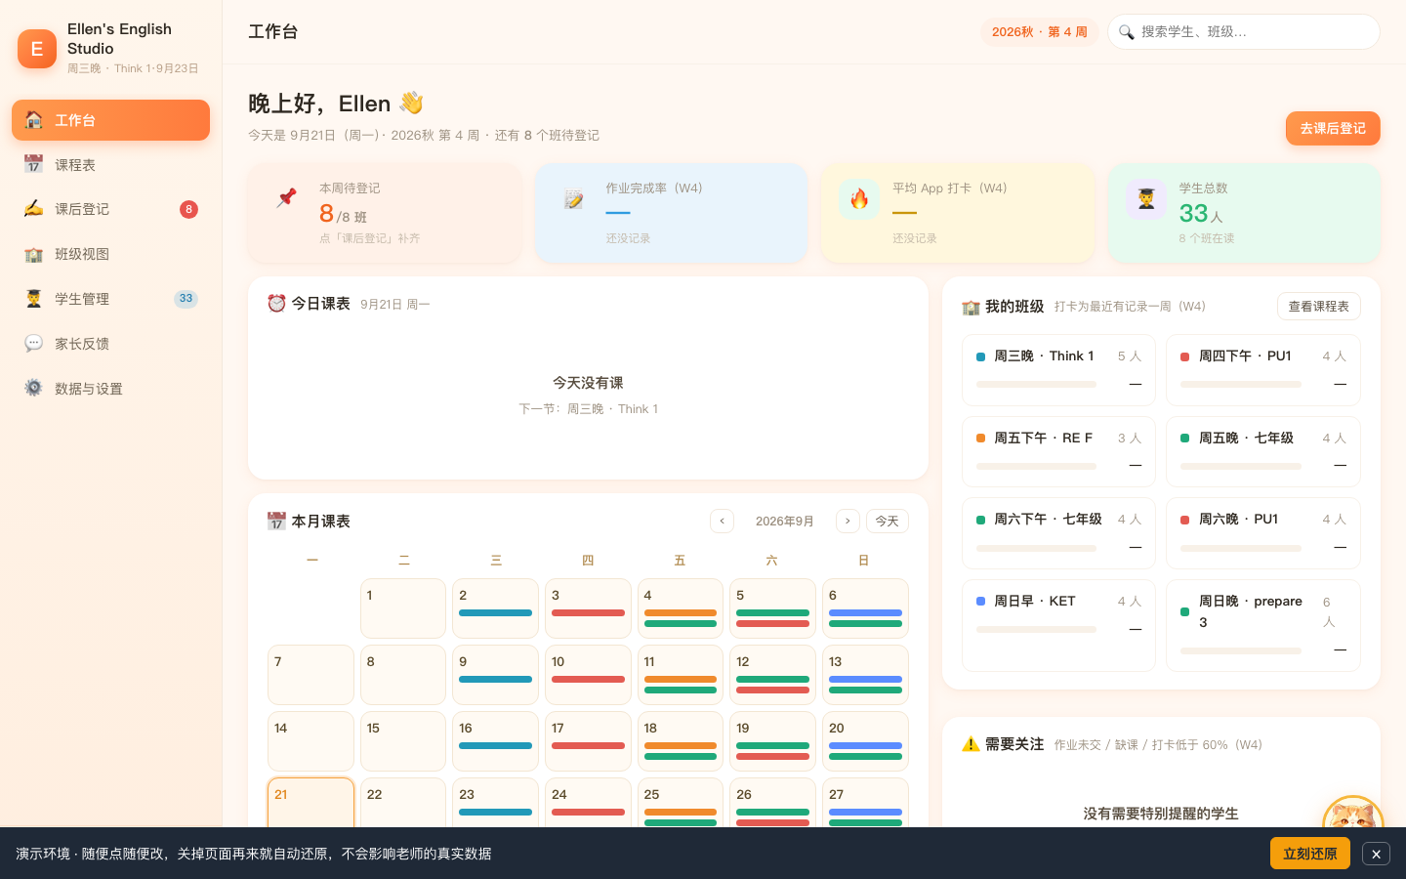The width and height of the screenshot is (1406, 879).
Task: Focus the 搜索学生、班级 search field
Action: (1244, 32)
